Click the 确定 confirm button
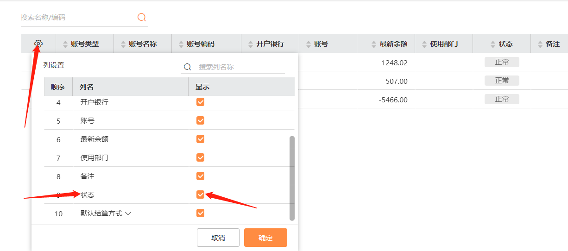The image size is (568, 251). tap(265, 238)
